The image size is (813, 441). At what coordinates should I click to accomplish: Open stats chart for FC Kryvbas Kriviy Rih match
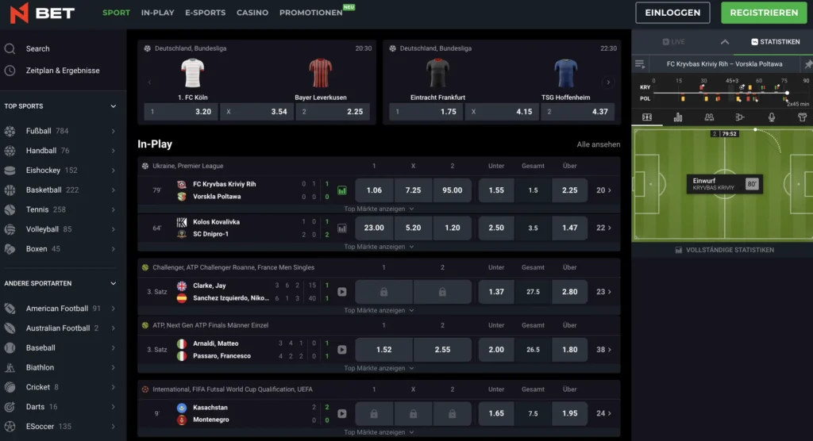point(341,190)
